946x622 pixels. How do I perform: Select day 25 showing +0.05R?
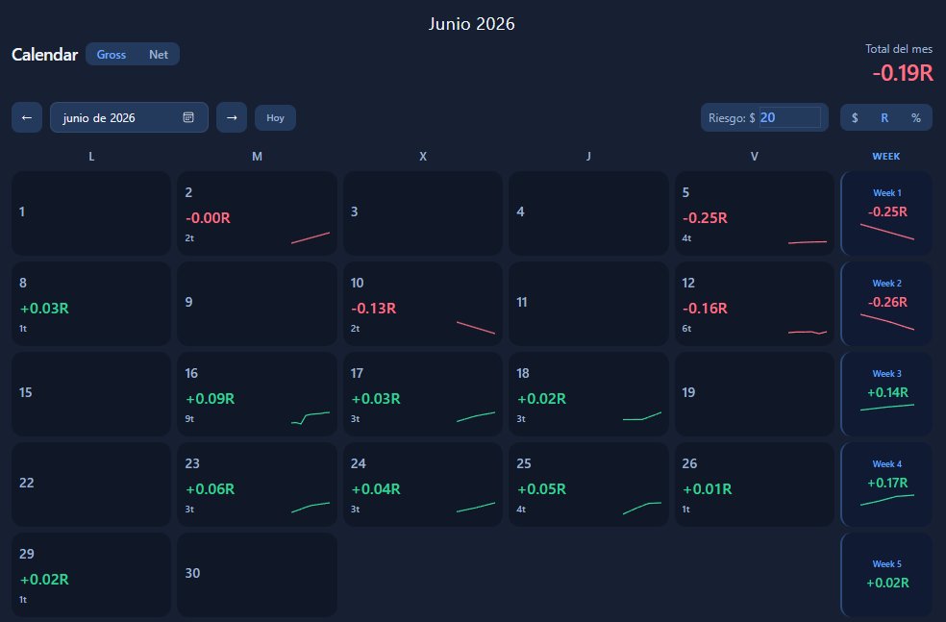(588, 485)
